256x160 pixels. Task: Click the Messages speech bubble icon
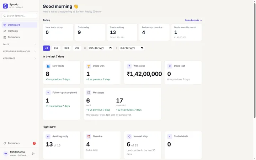(x=89, y=93)
